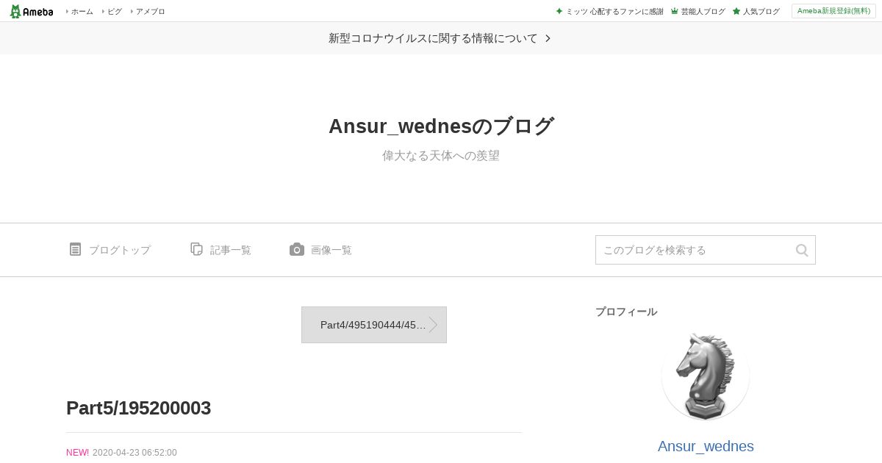Click the 記事一覧 stacked pages icon
Viewport: 882px width, 463px height.
196,249
